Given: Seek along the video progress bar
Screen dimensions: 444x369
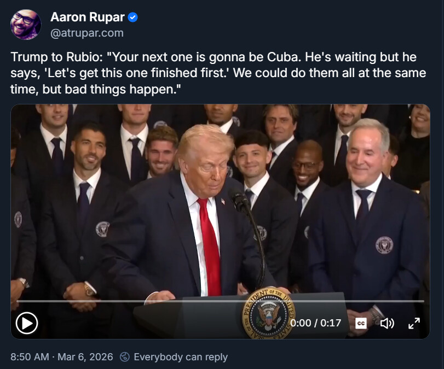Looking at the screenshot, I should (x=220, y=301).
